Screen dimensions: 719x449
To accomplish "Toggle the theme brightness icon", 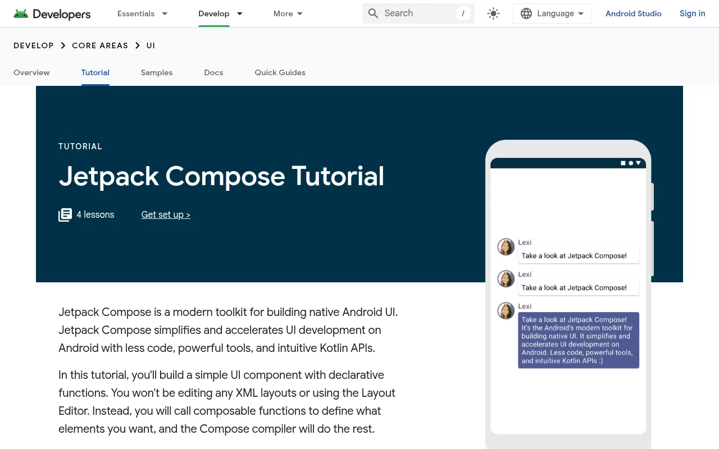I will (493, 13).
